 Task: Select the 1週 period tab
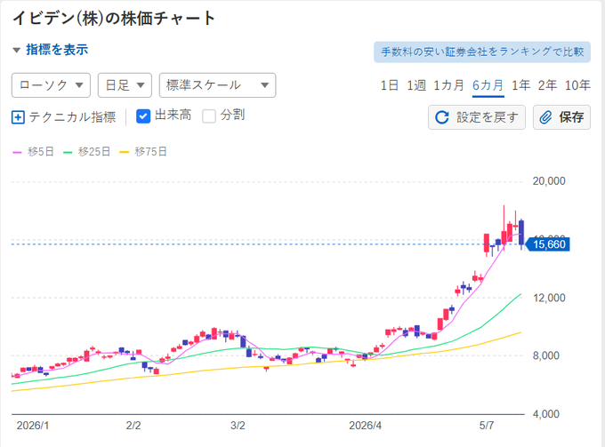pyautogui.click(x=416, y=85)
